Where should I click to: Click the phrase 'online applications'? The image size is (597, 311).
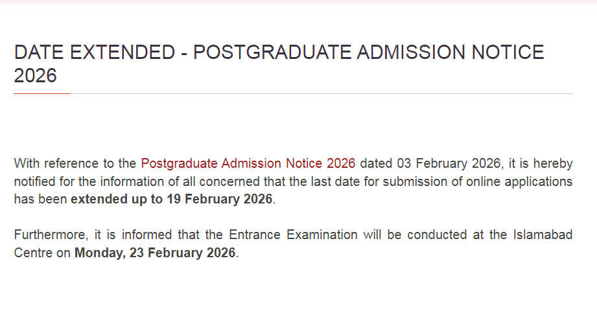(x=523, y=181)
